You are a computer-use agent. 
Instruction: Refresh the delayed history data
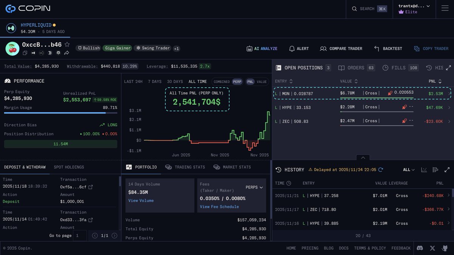pyautogui.click(x=381, y=169)
